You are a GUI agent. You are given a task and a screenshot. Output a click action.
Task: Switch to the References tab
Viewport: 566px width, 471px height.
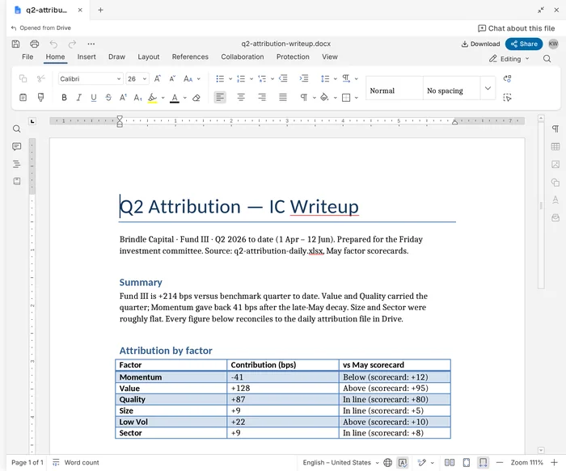190,57
